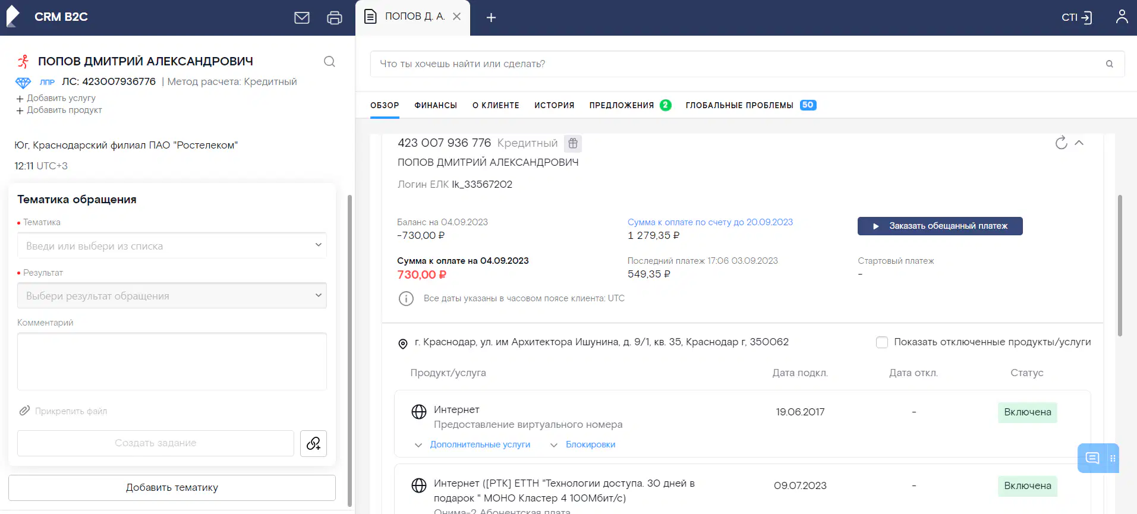The height and width of the screenshot is (514, 1137).
Task: Click the Краснодар address text
Action: [601, 342]
